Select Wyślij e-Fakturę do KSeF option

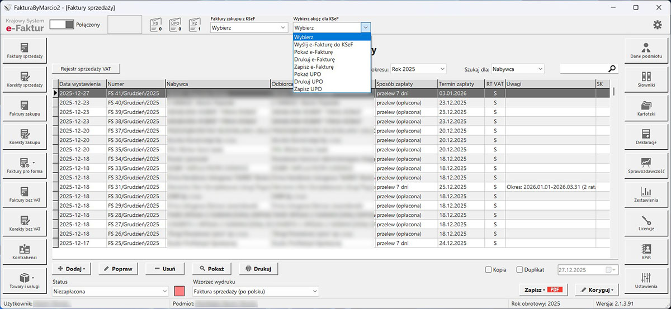point(323,44)
